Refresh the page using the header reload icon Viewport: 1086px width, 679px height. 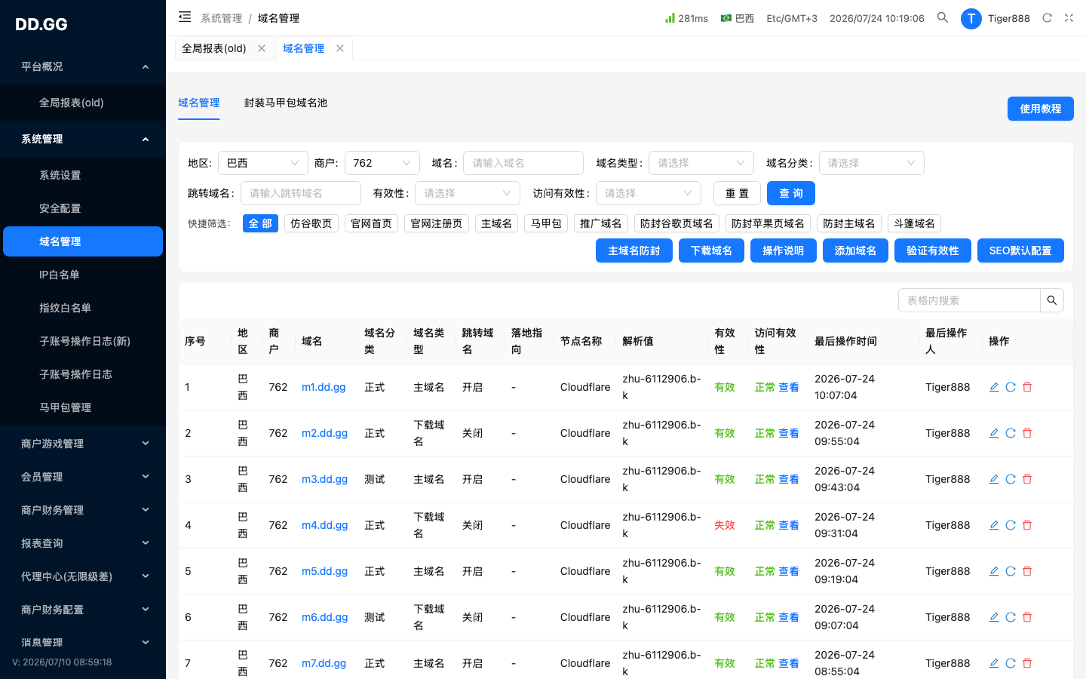1047,18
